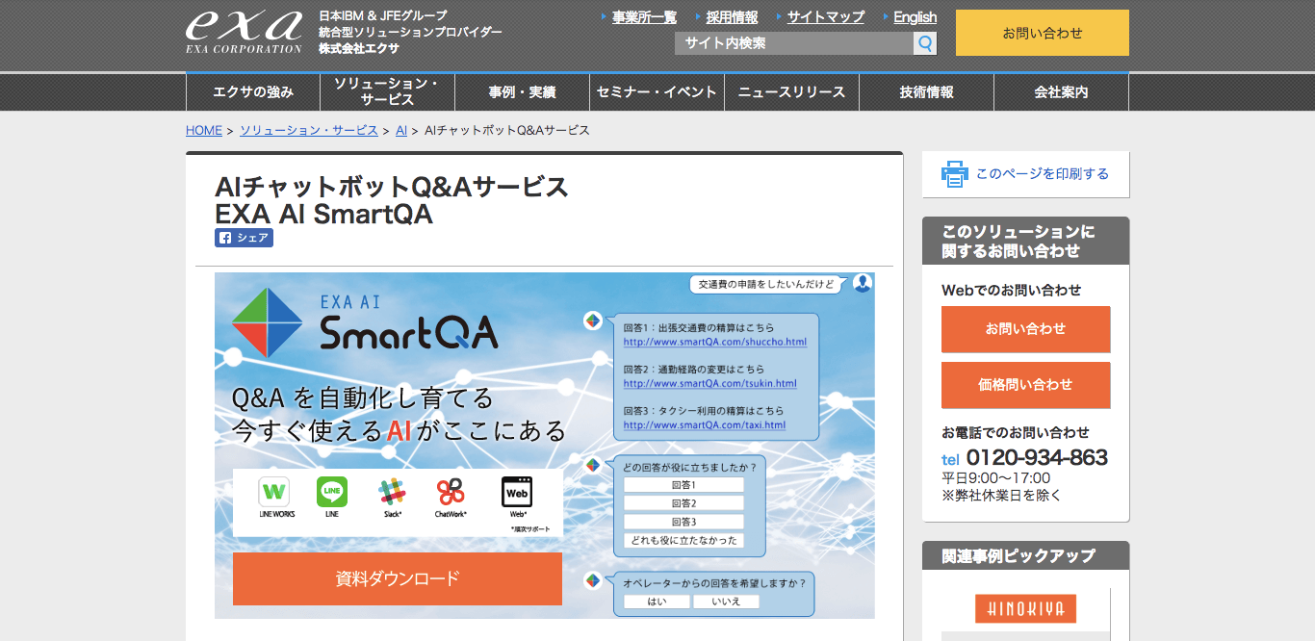Image resolution: width=1315 pixels, height=641 pixels.
Task: Click the LINE WORKS icon in banner
Action: (x=274, y=493)
